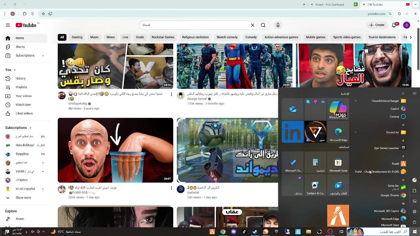Viewport: 420px width, 236px height.
Task: Run search with the magnifier button
Action: coord(263,25)
